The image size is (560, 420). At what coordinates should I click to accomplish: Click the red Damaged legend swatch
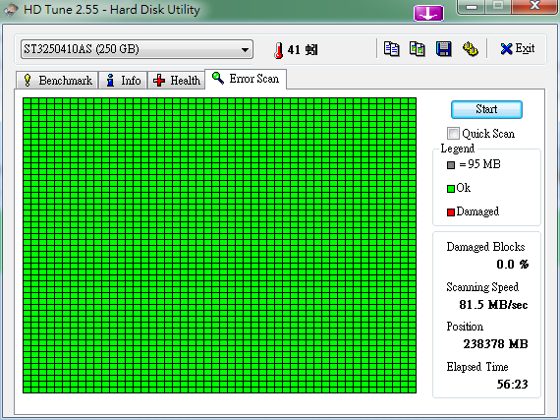tap(451, 211)
